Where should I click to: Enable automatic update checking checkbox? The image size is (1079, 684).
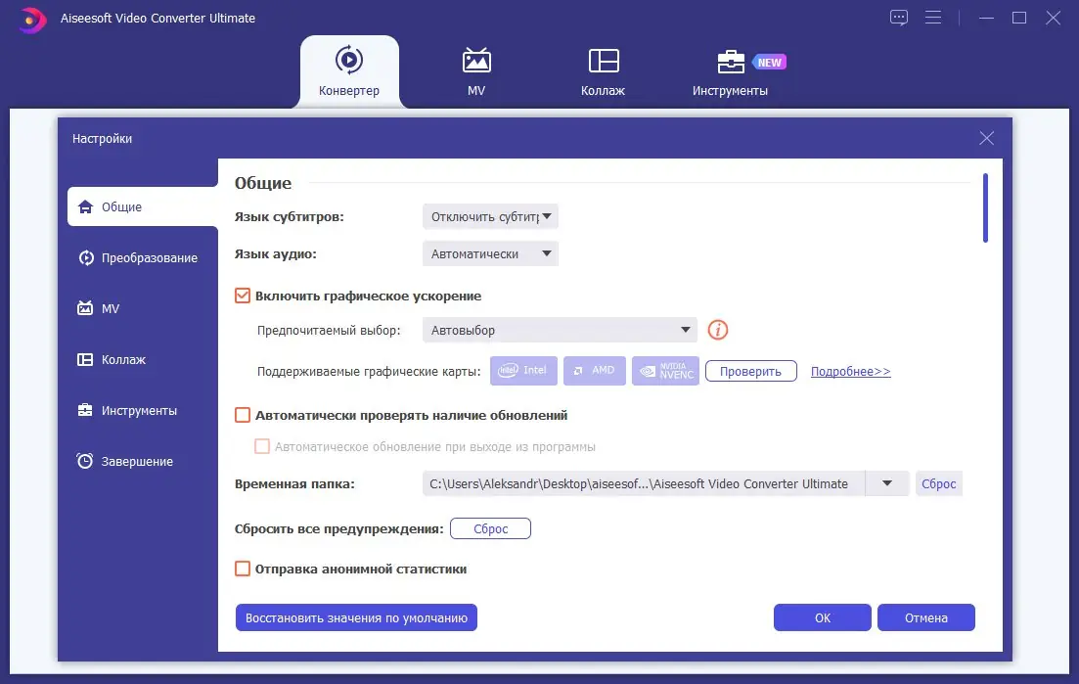pos(241,414)
